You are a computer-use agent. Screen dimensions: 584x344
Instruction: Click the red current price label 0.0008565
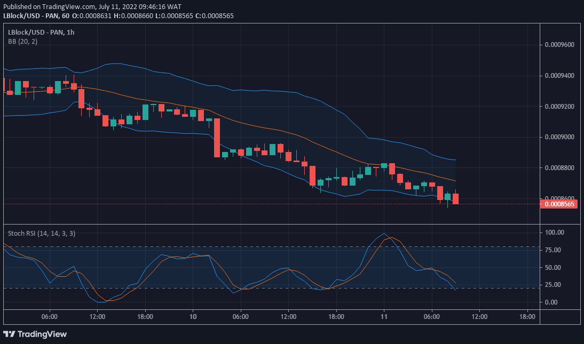(x=559, y=204)
